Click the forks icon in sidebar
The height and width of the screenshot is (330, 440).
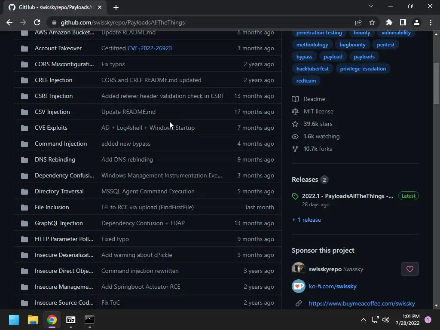(x=295, y=149)
